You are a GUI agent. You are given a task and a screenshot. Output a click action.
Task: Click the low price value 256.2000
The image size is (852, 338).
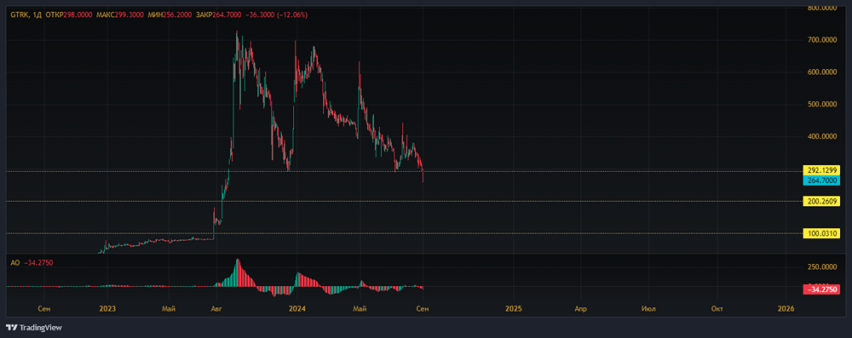click(176, 15)
